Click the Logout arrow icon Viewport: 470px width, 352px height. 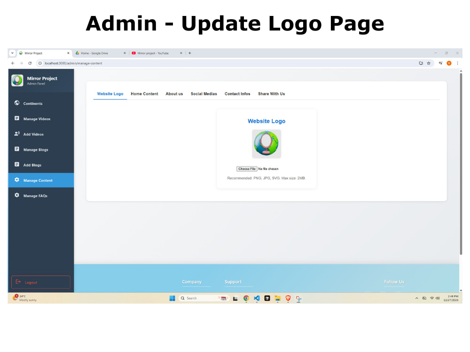18,282
